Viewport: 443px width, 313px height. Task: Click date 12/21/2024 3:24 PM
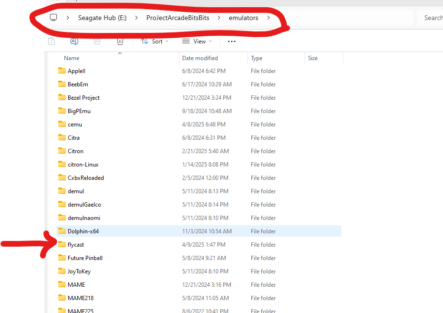coord(207,97)
